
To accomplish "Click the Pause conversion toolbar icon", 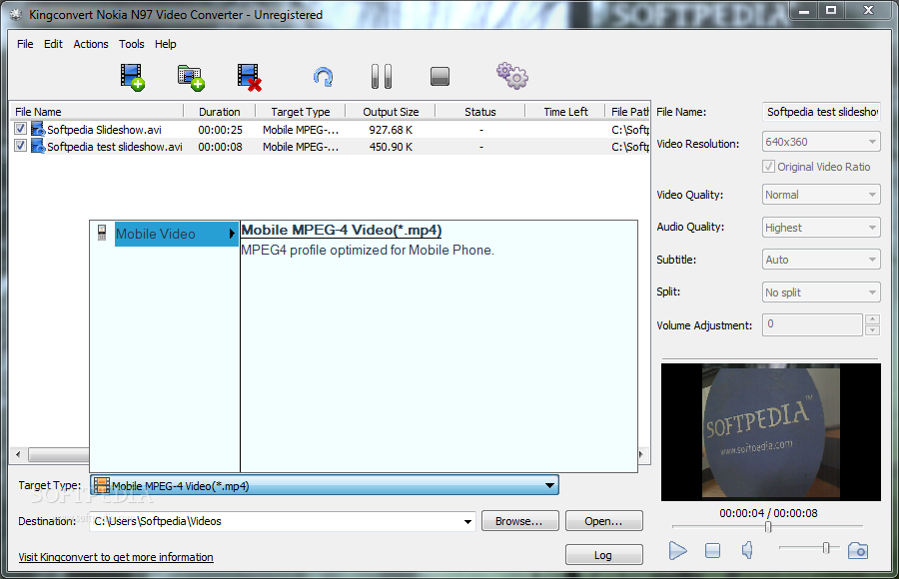I will (382, 76).
